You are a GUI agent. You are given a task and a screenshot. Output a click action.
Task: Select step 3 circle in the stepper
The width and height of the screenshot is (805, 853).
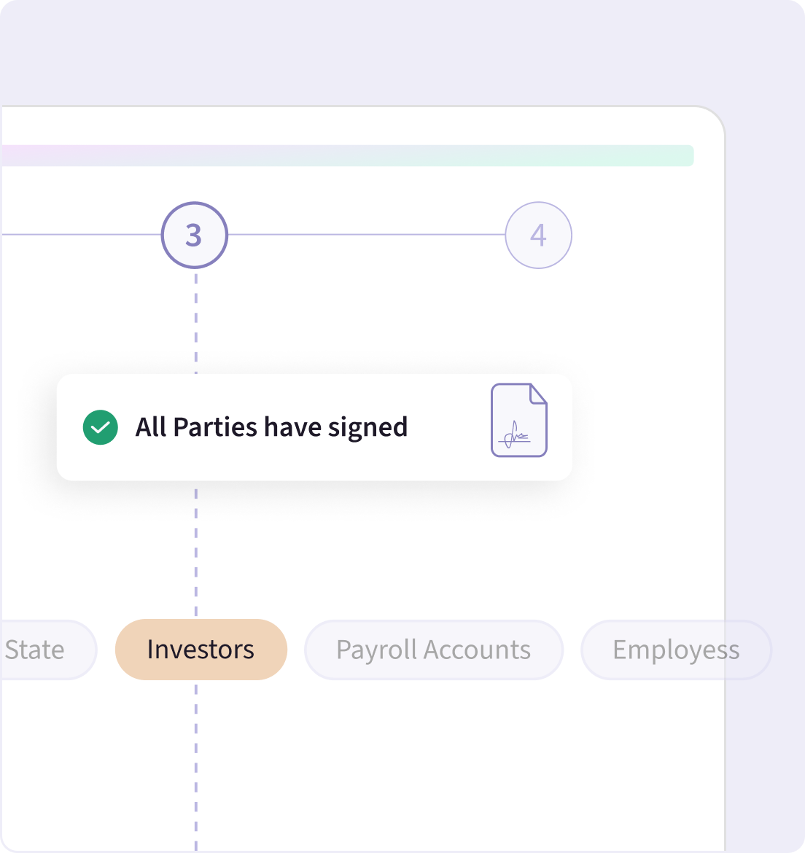click(x=194, y=235)
